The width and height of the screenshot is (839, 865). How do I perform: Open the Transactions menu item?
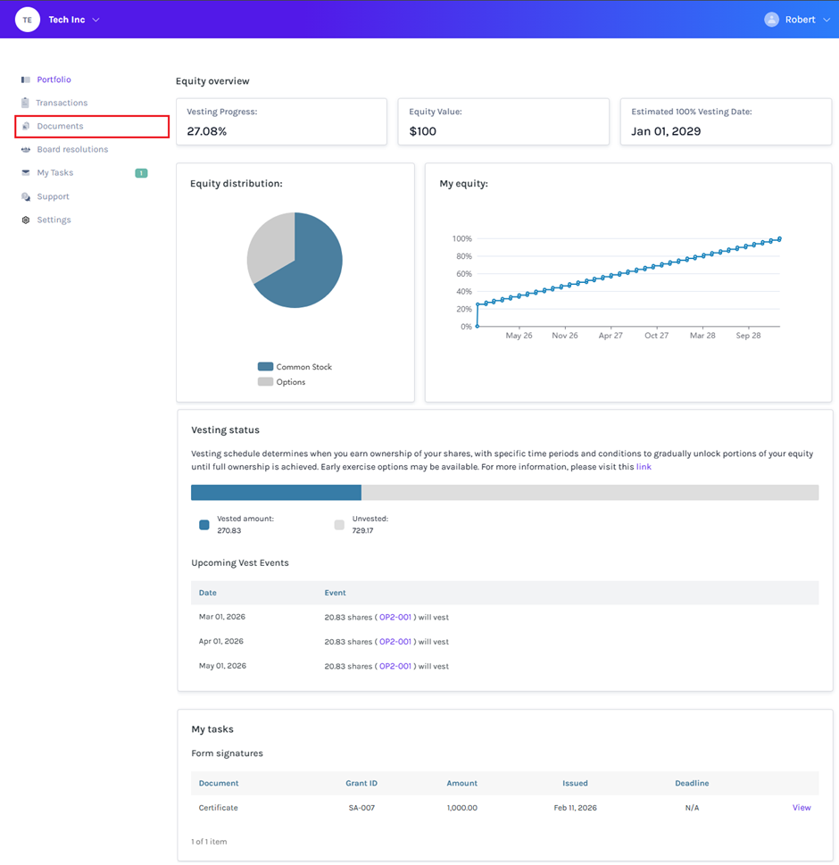pyautogui.click(x=62, y=103)
